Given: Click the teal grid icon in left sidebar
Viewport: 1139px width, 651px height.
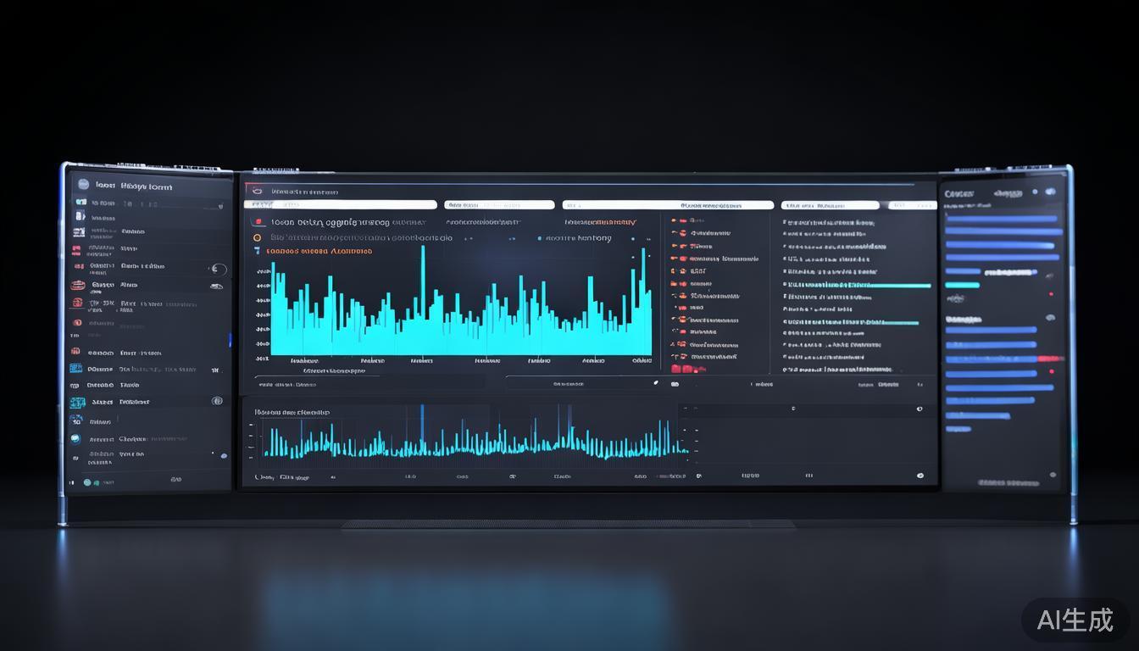Looking at the screenshot, I should click(77, 403).
